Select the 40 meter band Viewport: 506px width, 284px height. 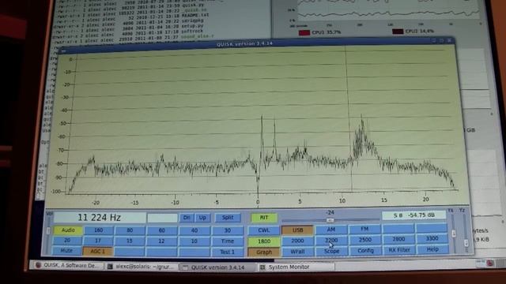194,230
